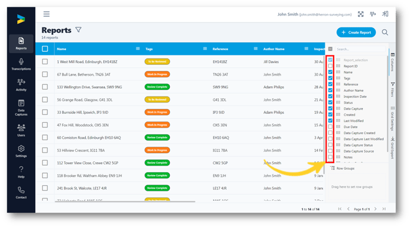Screen dimensions: 410x227
Task: Switch to the Filters side tab
Action: [393, 89]
